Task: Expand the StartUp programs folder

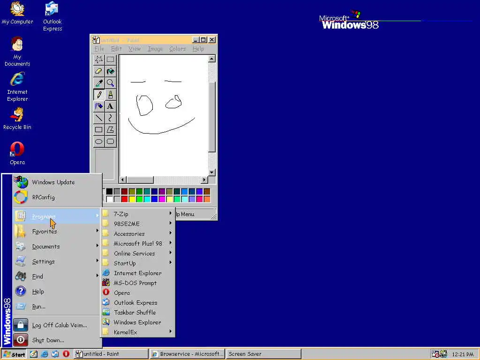Action: pos(138,263)
